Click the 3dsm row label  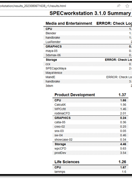49,86
